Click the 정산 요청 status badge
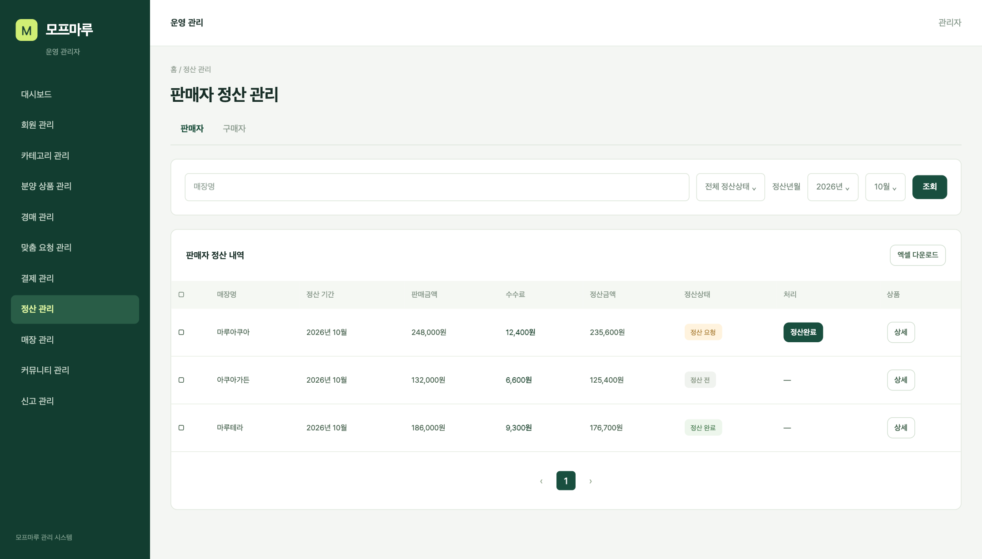The image size is (982, 559). pos(703,332)
